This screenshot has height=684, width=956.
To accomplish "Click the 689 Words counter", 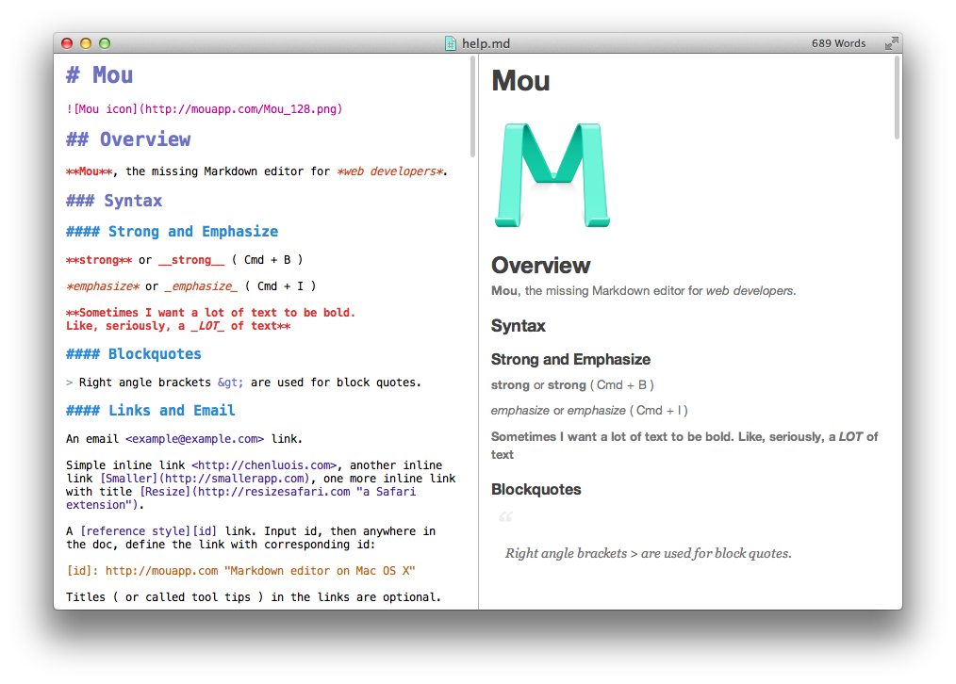I will pos(838,42).
